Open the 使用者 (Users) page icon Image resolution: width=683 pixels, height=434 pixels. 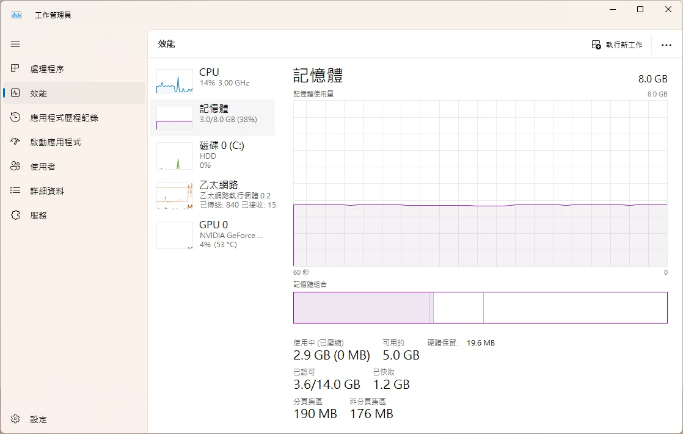(x=16, y=167)
